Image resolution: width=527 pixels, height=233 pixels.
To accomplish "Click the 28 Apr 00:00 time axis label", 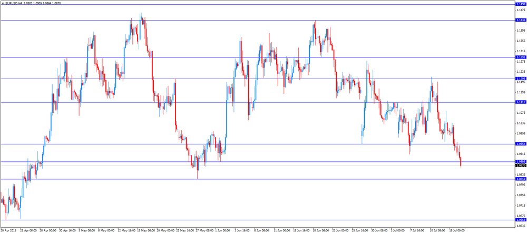I will (47, 231).
